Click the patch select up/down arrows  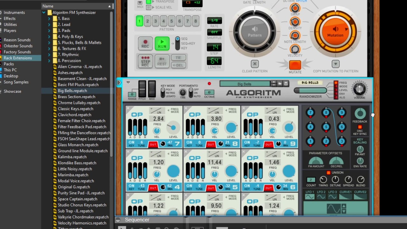point(273,84)
